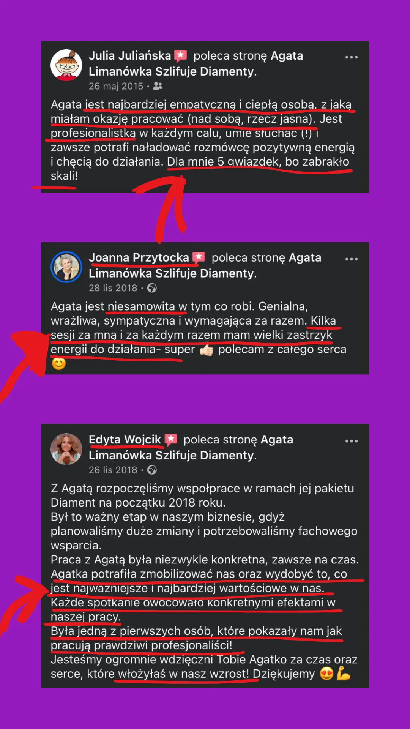Open the three-dot menu on Edyta Wojcik's review
This screenshot has width=410, height=729.
pyautogui.click(x=351, y=441)
